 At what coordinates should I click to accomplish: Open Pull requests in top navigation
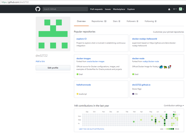96,9
